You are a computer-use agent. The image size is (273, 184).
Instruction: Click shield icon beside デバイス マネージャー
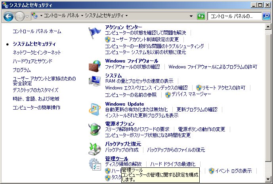(x=168, y=95)
